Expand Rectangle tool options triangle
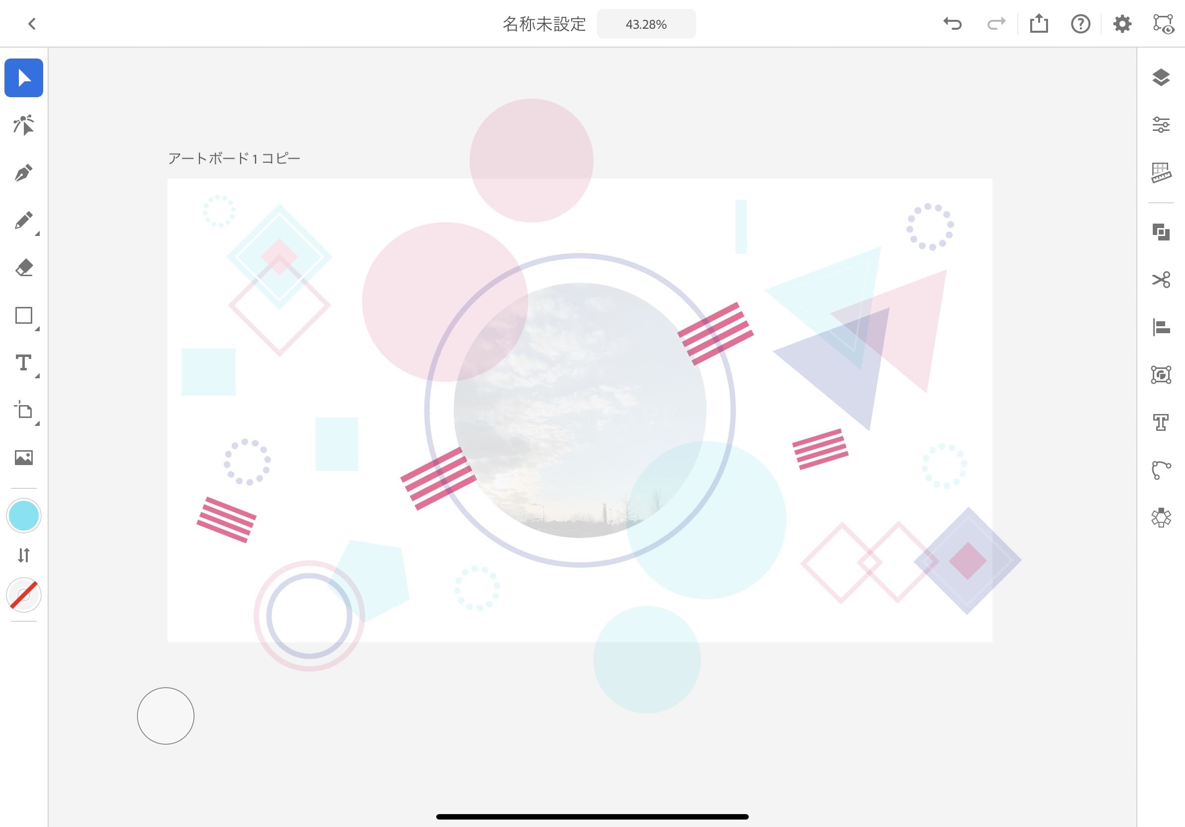The height and width of the screenshot is (827, 1185). point(37,328)
